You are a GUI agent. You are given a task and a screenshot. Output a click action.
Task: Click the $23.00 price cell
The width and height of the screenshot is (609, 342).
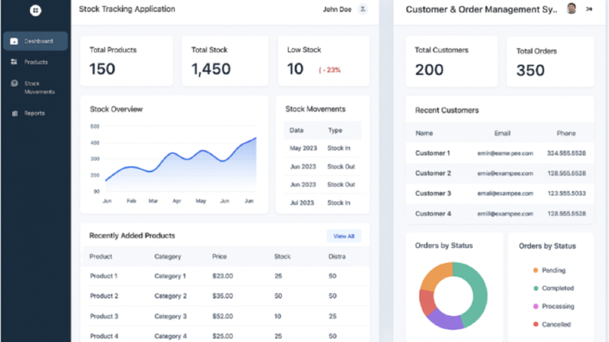click(x=223, y=276)
